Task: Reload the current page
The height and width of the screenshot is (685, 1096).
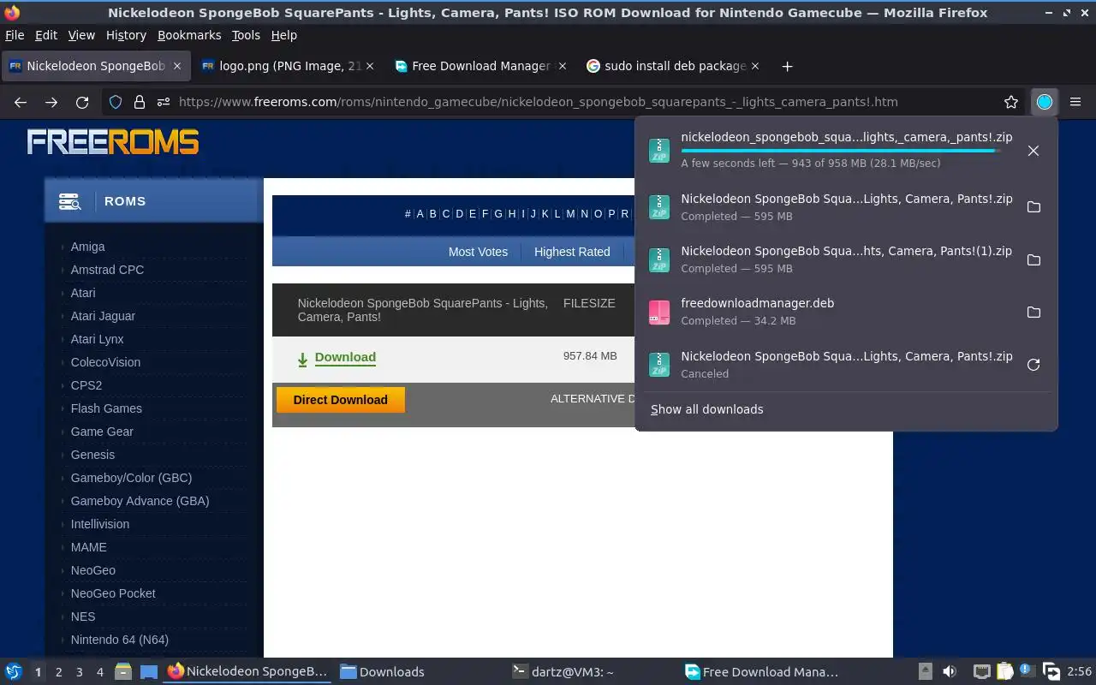Action: click(82, 102)
